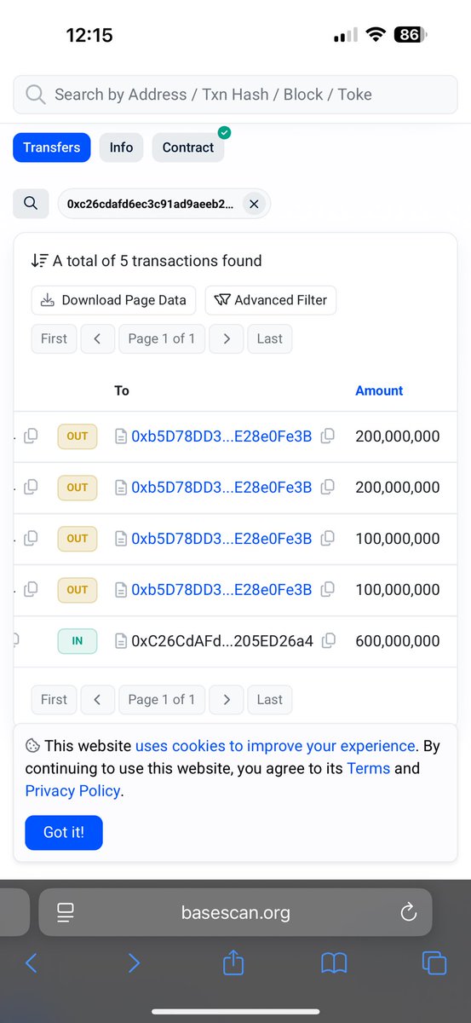Image resolution: width=471 pixels, height=1023 pixels.
Task: Click the IN badge in 600,000,000 row
Action: click(x=78, y=641)
